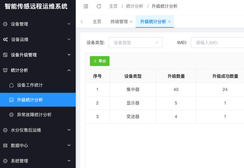
Task: Select 升级统计分析 in the sidebar
Action: pos(38,100)
